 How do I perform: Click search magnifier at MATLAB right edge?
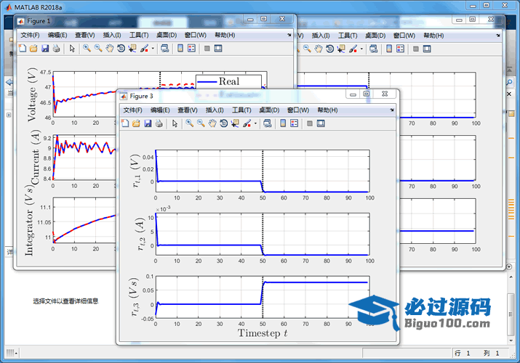[510, 82]
